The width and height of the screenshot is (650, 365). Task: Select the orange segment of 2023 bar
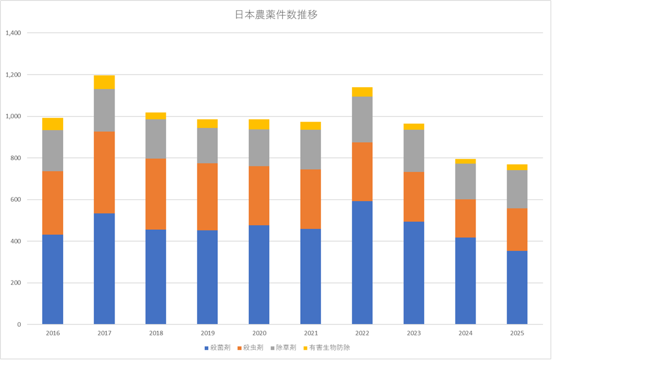414,197
